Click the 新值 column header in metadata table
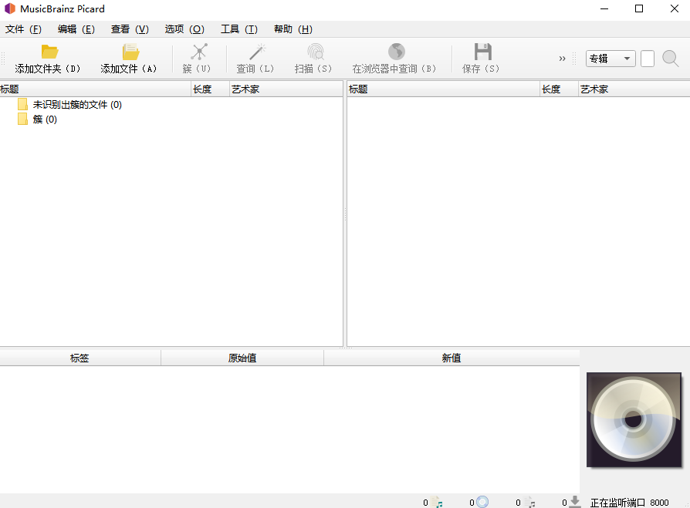Screen dimensions: 690x508 click(x=452, y=358)
